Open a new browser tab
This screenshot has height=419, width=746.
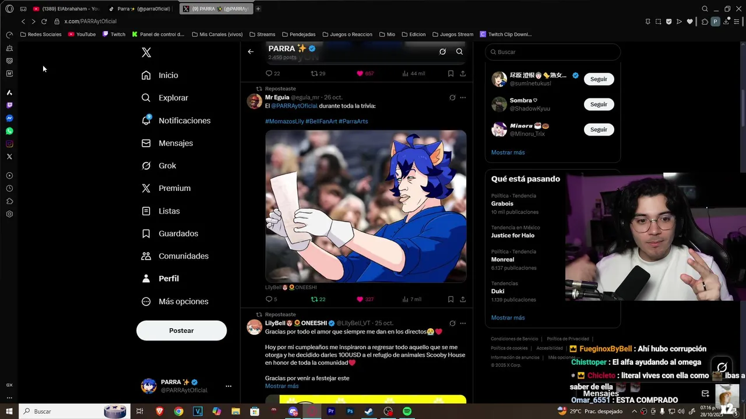click(x=258, y=9)
